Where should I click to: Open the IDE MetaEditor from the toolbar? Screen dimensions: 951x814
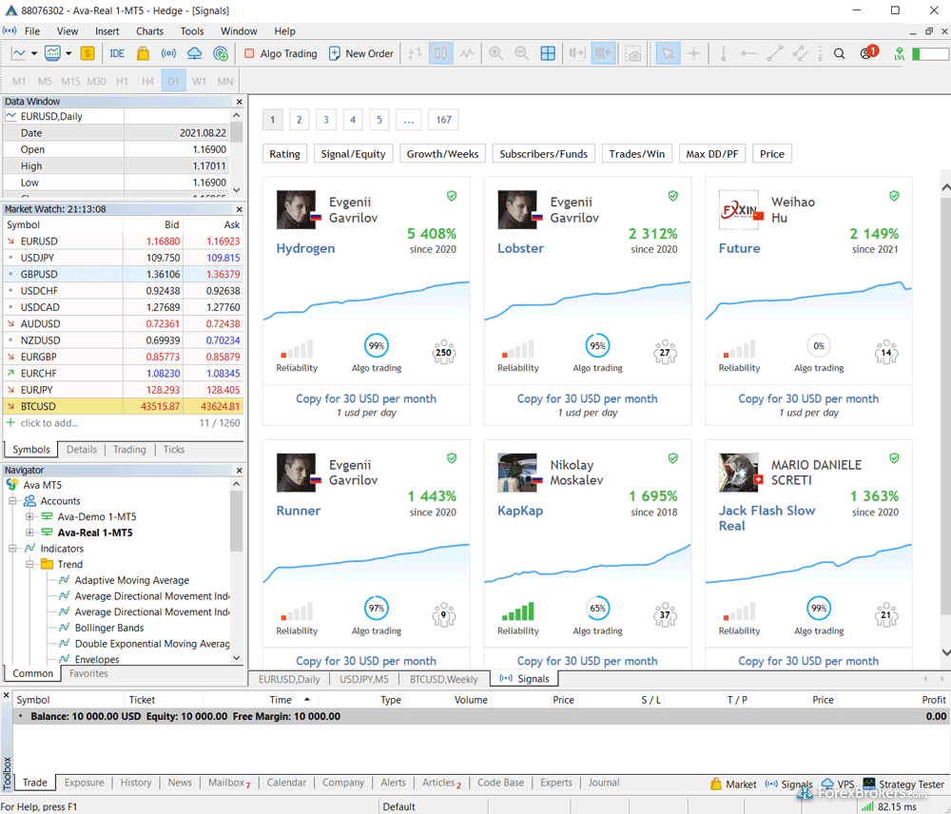pos(117,53)
